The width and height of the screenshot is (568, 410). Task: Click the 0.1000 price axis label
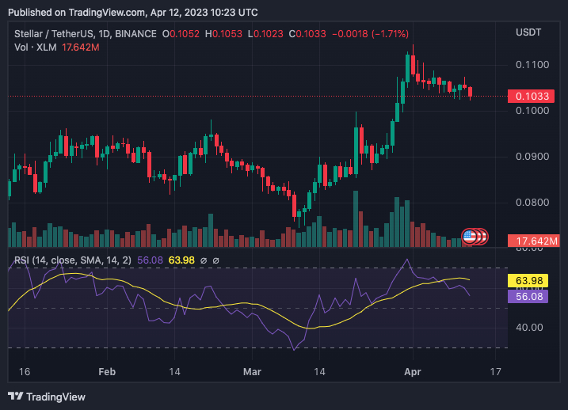532,111
